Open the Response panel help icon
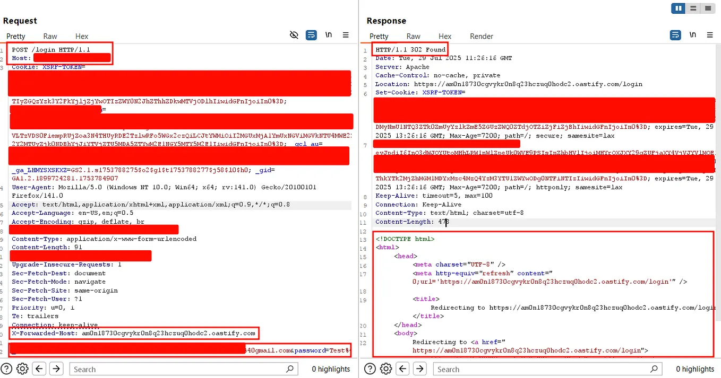This screenshot has width=721, height=378. pyautogui.click(x=370, y=368)
